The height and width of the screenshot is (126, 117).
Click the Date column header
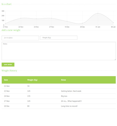6,80
